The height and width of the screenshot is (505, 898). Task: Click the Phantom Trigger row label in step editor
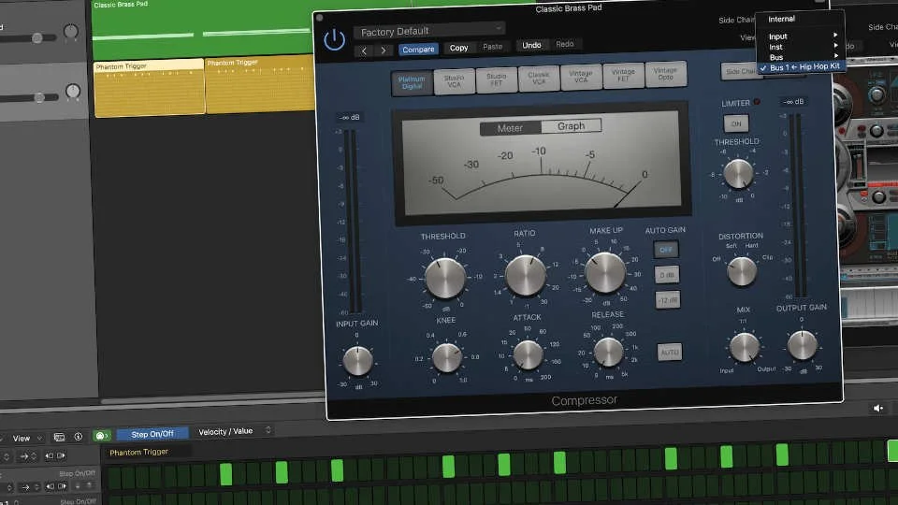138,452
